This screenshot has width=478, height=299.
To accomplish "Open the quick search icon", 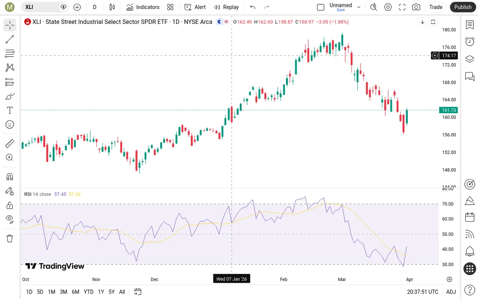I will (x=374, y=7).
